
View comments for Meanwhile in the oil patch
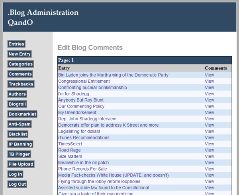tap(210, 163)
